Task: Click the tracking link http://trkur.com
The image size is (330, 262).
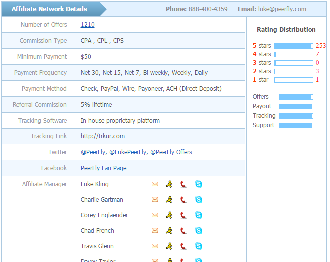Action: [103, 136]
